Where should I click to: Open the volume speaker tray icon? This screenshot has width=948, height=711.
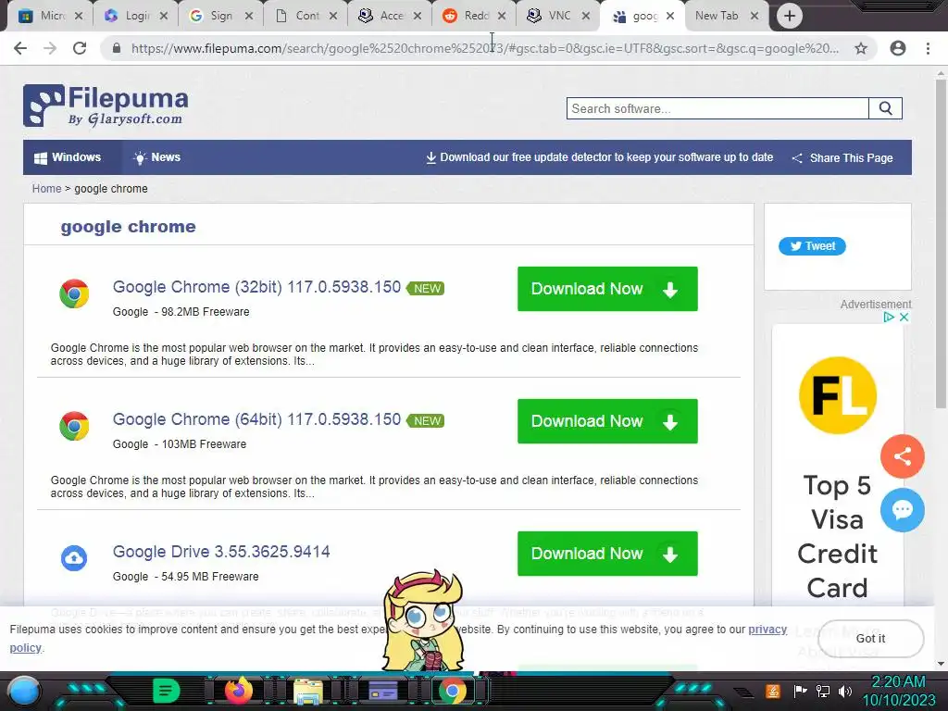[x=845, y=691]
